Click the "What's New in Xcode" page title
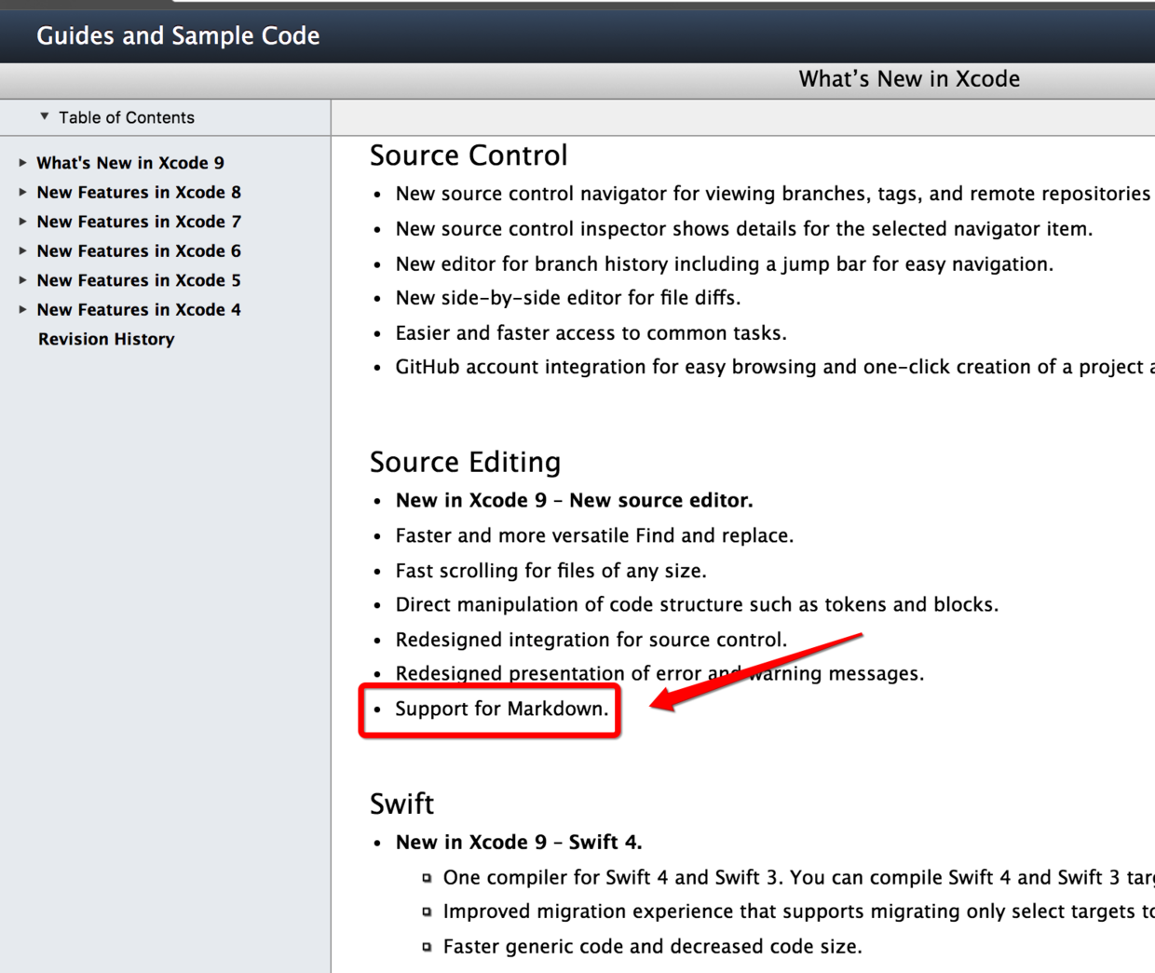 click(x=908, y=79)
